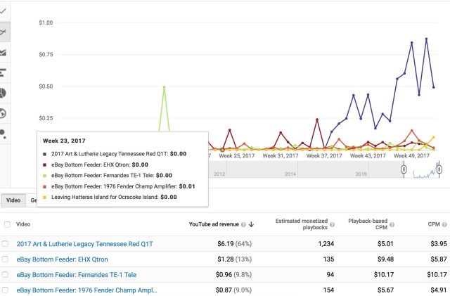Sort by YouTube ad revenue arrow
This screenshot has width=450, height=296.
point(252,224)
